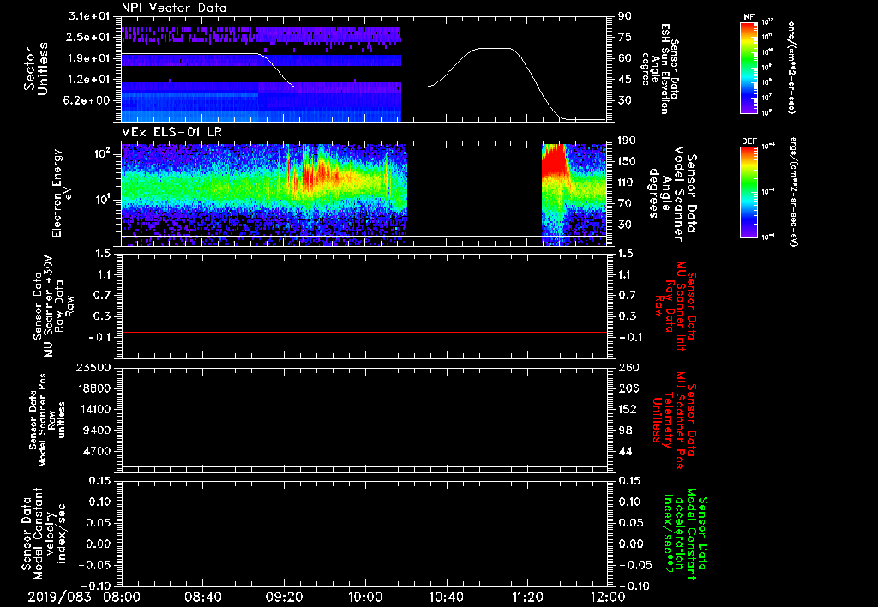878x607 pixels.
Task: Click the 'Model Scanner Pos Raw' axis label
Action: [x=48, y=420]
